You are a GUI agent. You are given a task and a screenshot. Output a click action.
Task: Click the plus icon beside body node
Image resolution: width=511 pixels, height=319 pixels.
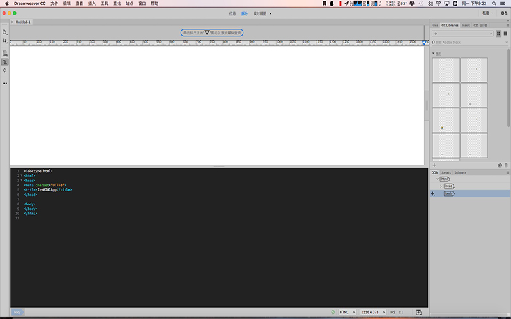point(433,194)
